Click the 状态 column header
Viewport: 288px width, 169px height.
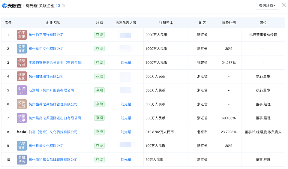tap(99, 23)
